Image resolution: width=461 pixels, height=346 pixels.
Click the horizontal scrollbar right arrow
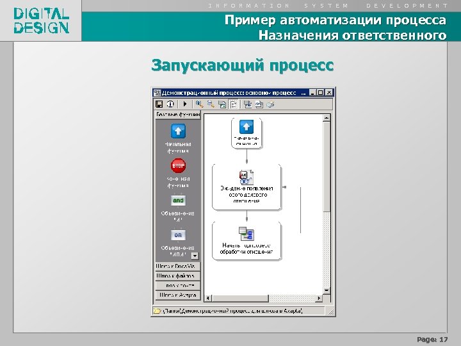[x=319, y=299]
